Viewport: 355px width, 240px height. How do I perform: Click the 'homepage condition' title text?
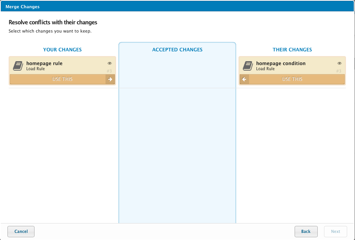pos(280,64)
